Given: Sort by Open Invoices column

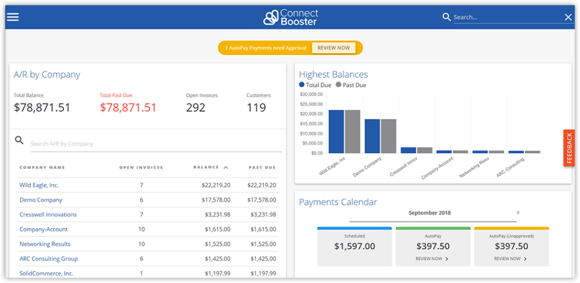Looking at the screenshot, I should [141, 168].
